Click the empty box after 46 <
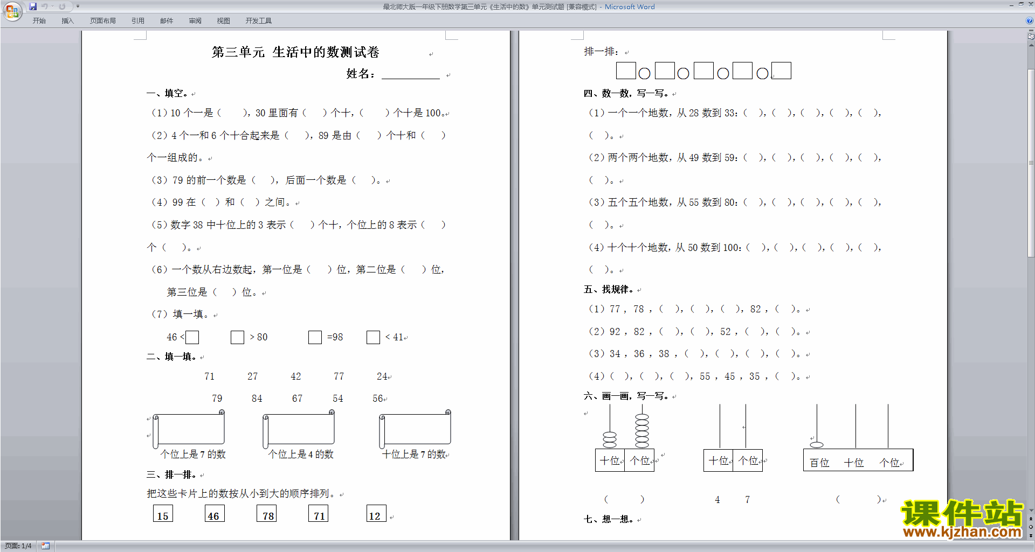Image resolution: width=1035 pixels, height=552 pixels. (192, 338)
